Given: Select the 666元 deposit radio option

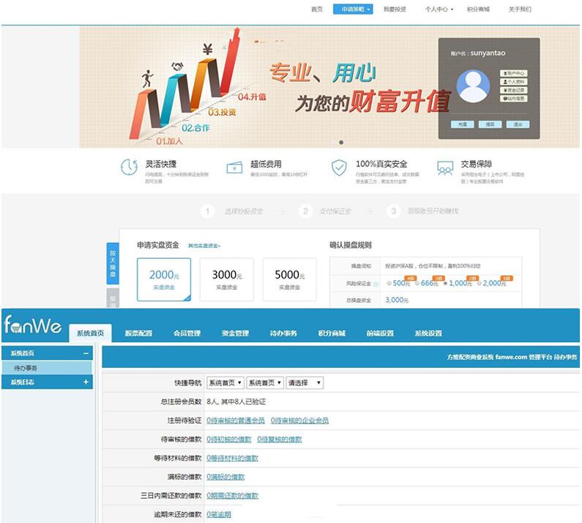Looking at the screenshot, I should point(417,283).
